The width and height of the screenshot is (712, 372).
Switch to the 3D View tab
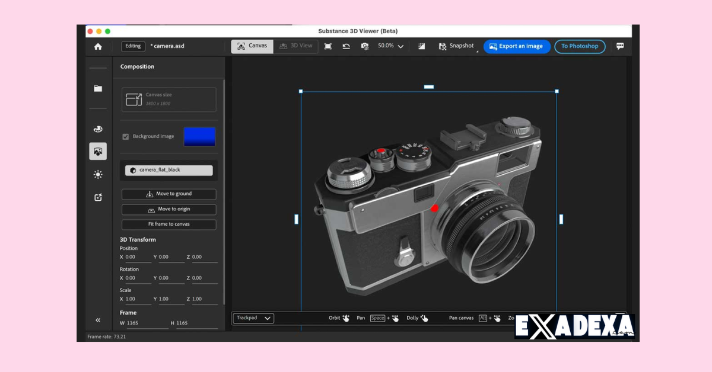(x=295, y=46)
